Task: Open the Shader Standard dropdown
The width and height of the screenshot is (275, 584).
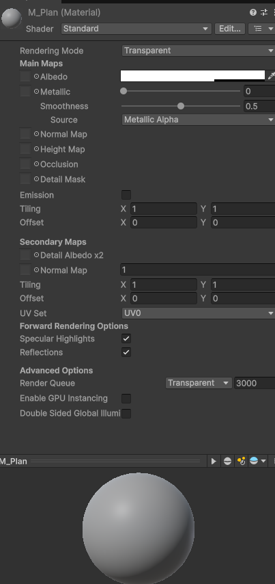Action: pos(136,29)
